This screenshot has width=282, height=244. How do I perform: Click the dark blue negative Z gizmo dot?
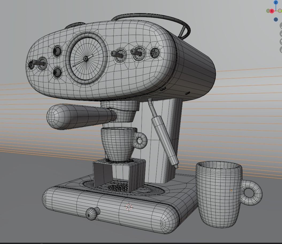point(276,19)
